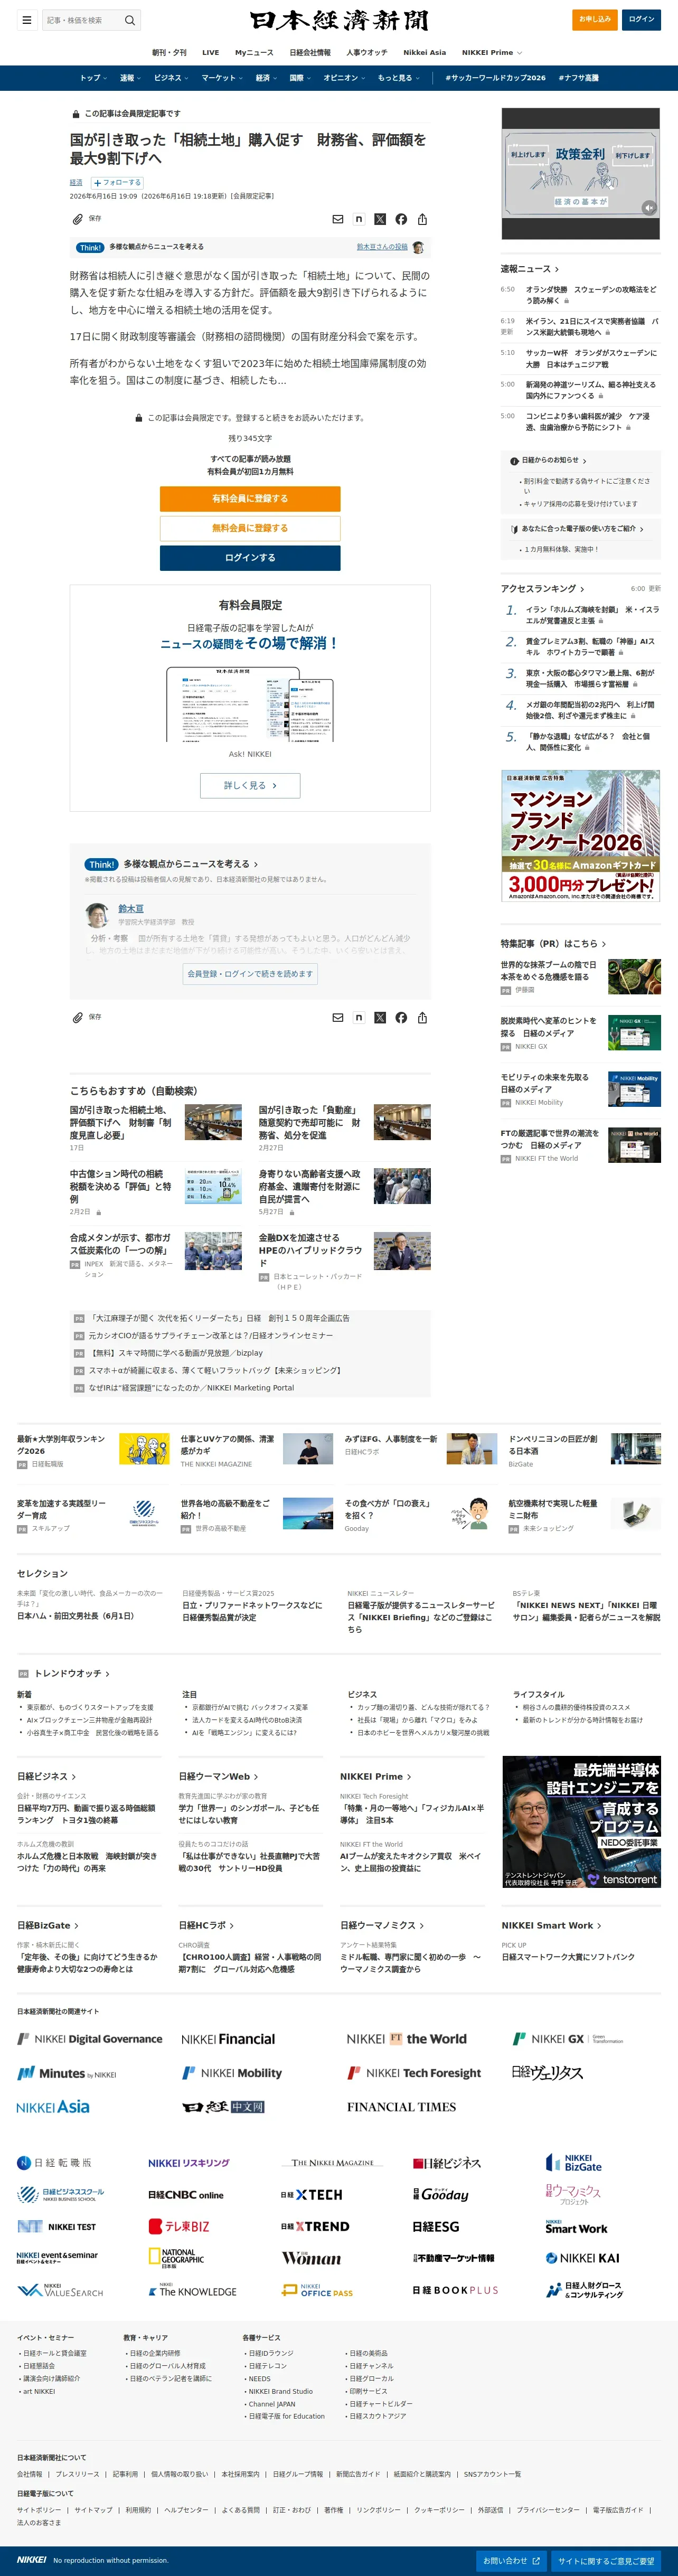Open NIKKEI Asia logo in footer
The image size is (678, 2576).
53,2107
